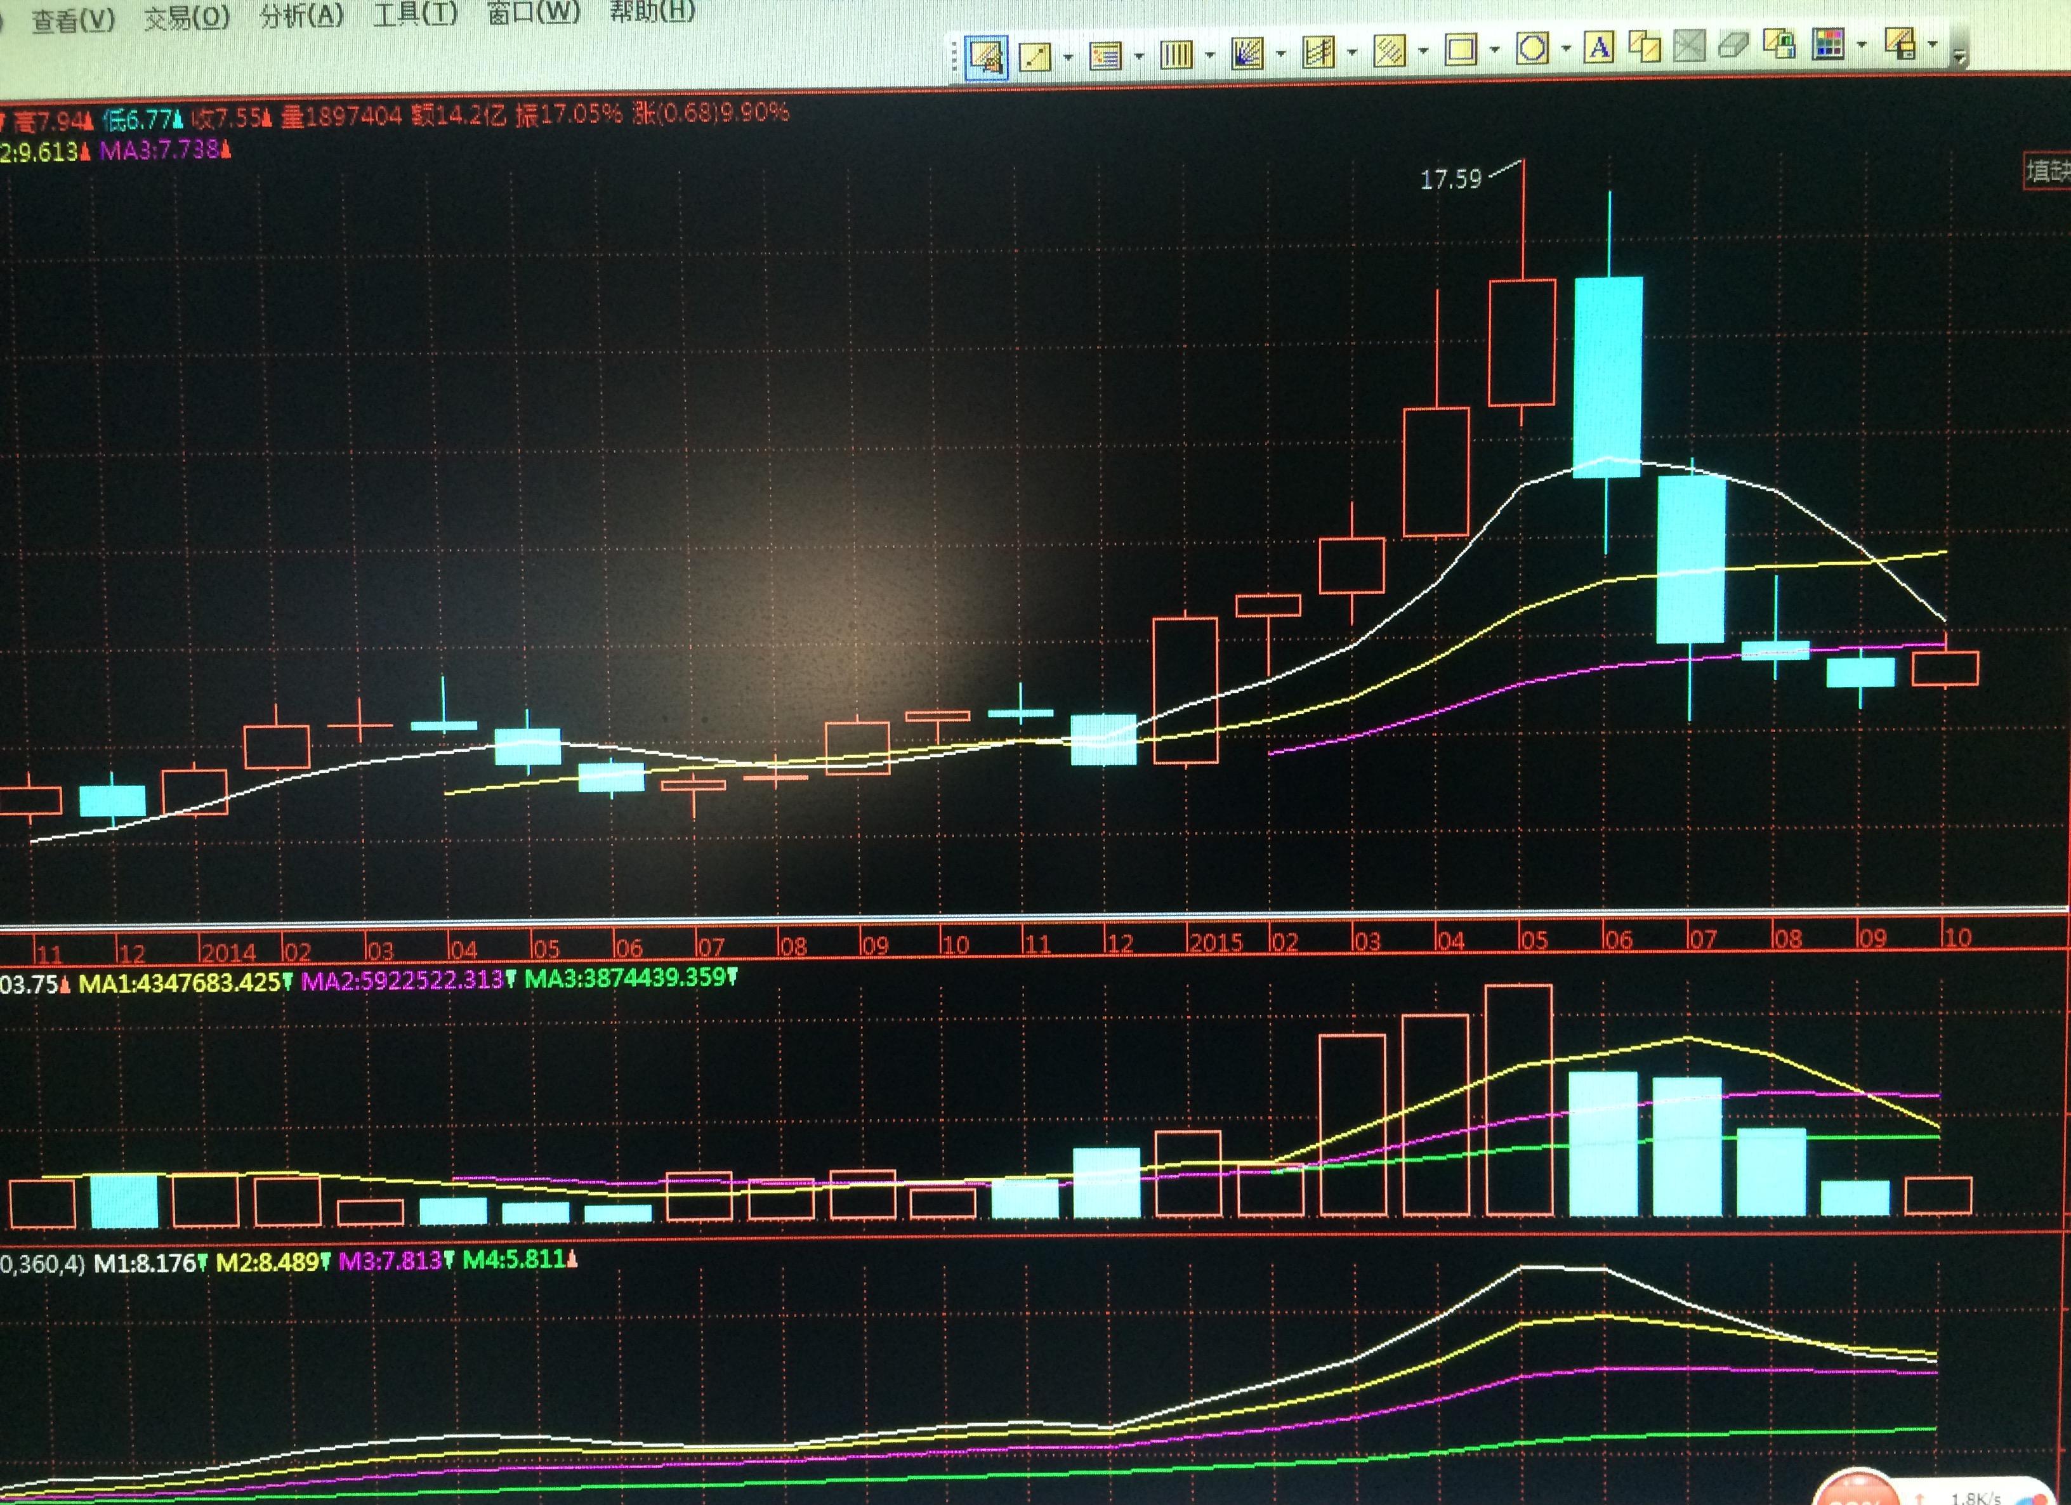Select the circle drawing tool
2071x1505 pixels.
pos(1532,48)
